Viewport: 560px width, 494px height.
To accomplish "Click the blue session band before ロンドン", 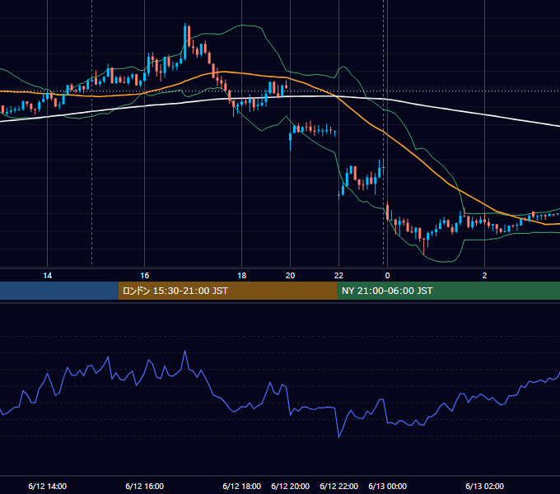I will coord(59,291).
